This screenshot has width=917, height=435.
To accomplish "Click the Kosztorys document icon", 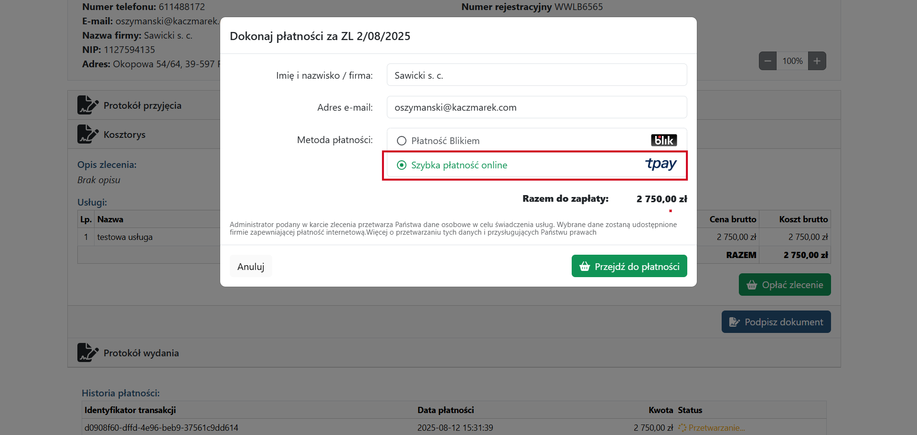I will pyautogui.click(x=87, y=134).
